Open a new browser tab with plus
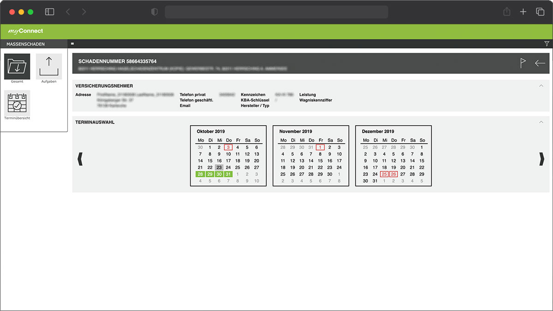Image resolution: width=553 pixels, height=311 pixels. (523, 12)
